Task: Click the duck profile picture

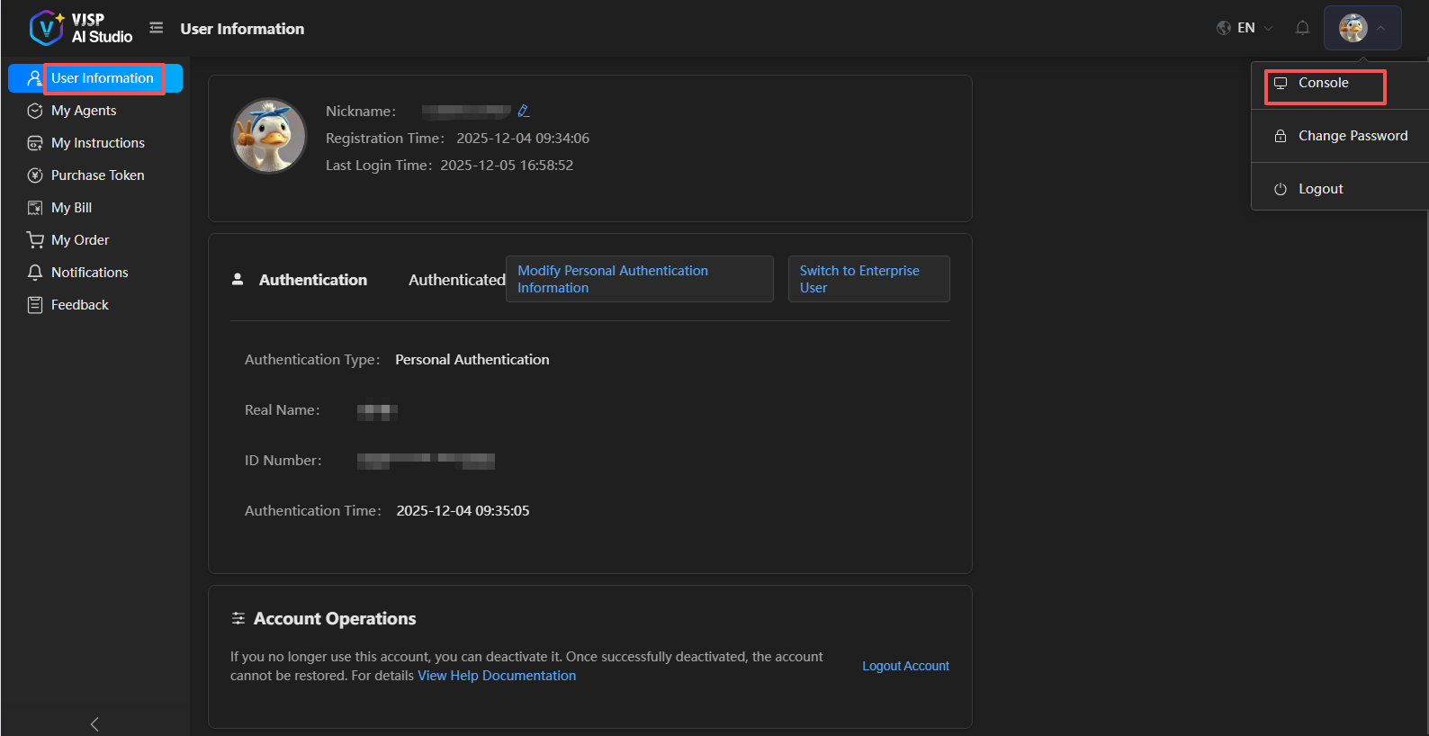Action: [269, 136]
